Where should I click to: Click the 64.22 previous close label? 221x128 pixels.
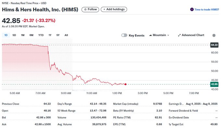[214, 45]
